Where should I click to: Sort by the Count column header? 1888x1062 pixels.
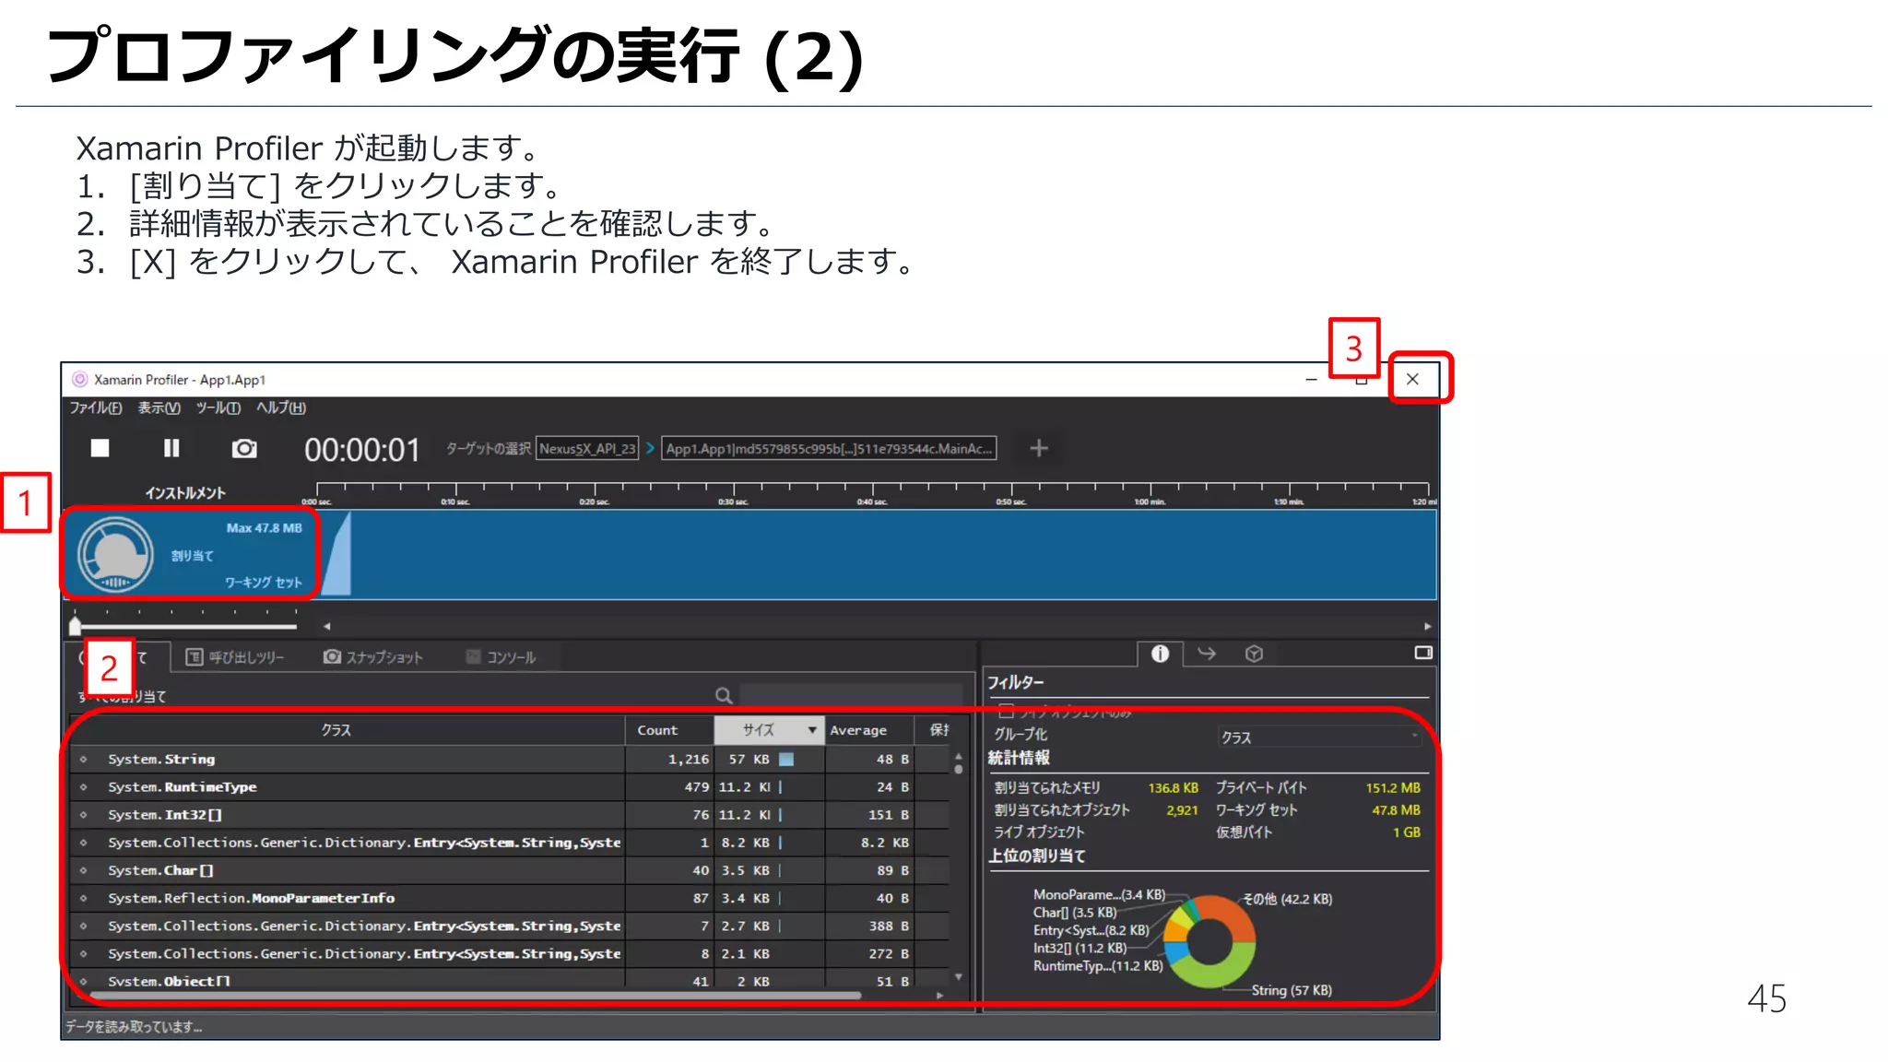[670, 730]
